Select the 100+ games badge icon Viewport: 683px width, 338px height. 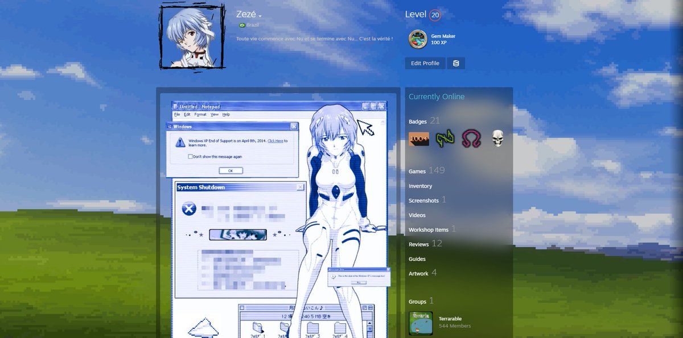tap(419, 139)
